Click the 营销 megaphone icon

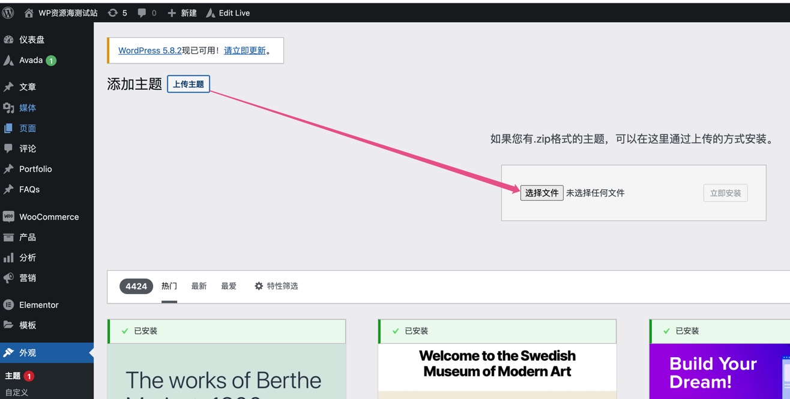[x=8, y=278]
